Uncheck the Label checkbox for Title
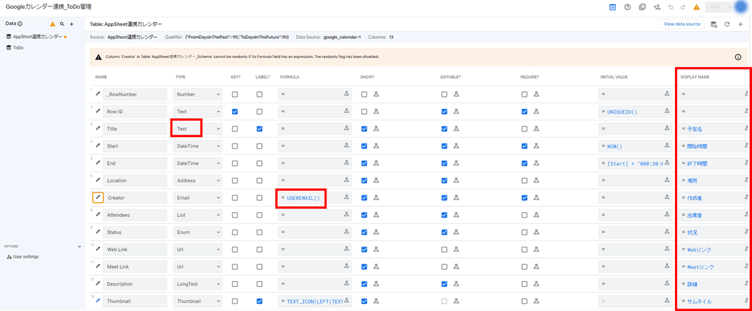The width and height of the screenshot is (752, 311). (259, 128)
